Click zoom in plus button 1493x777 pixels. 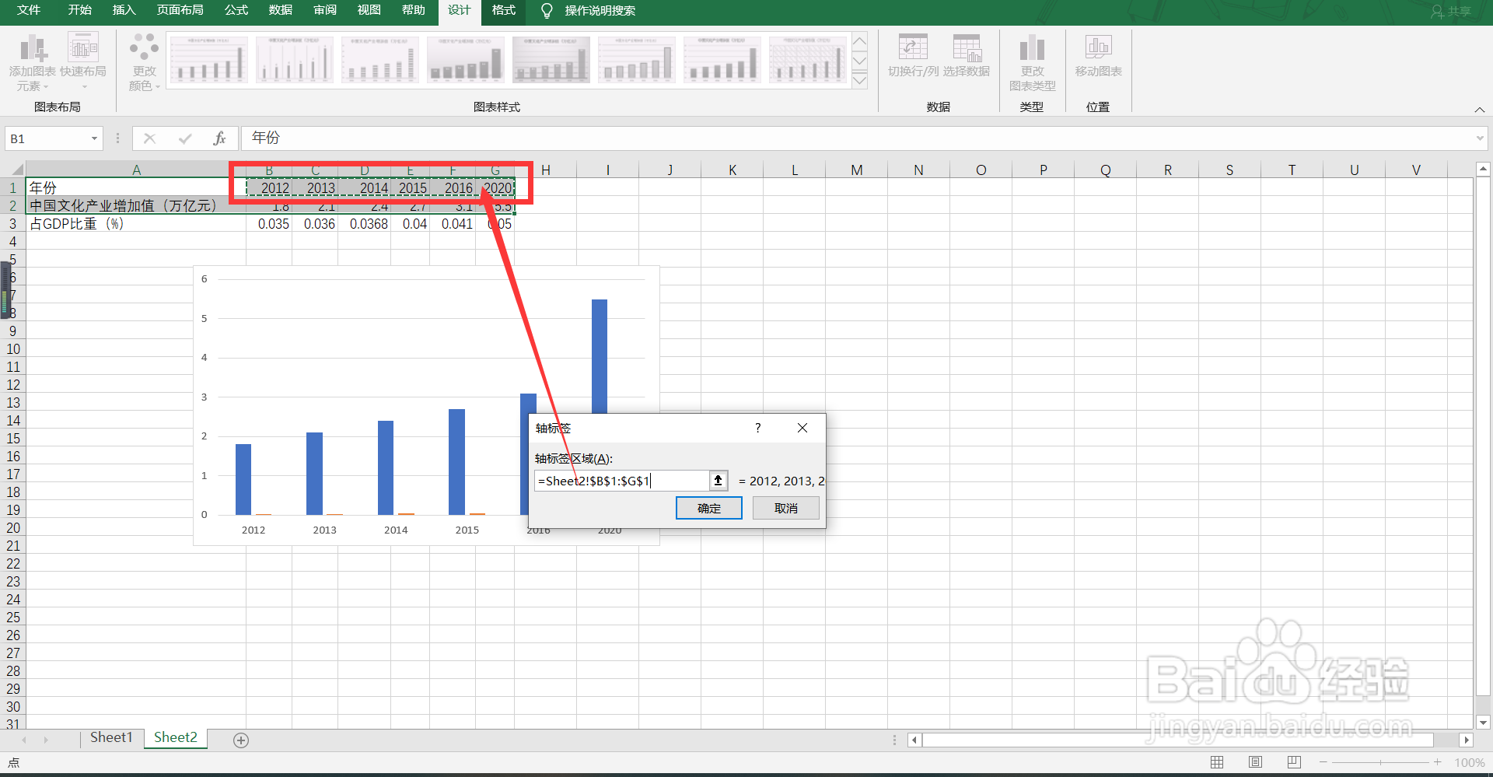click(x=1437, y=762)
